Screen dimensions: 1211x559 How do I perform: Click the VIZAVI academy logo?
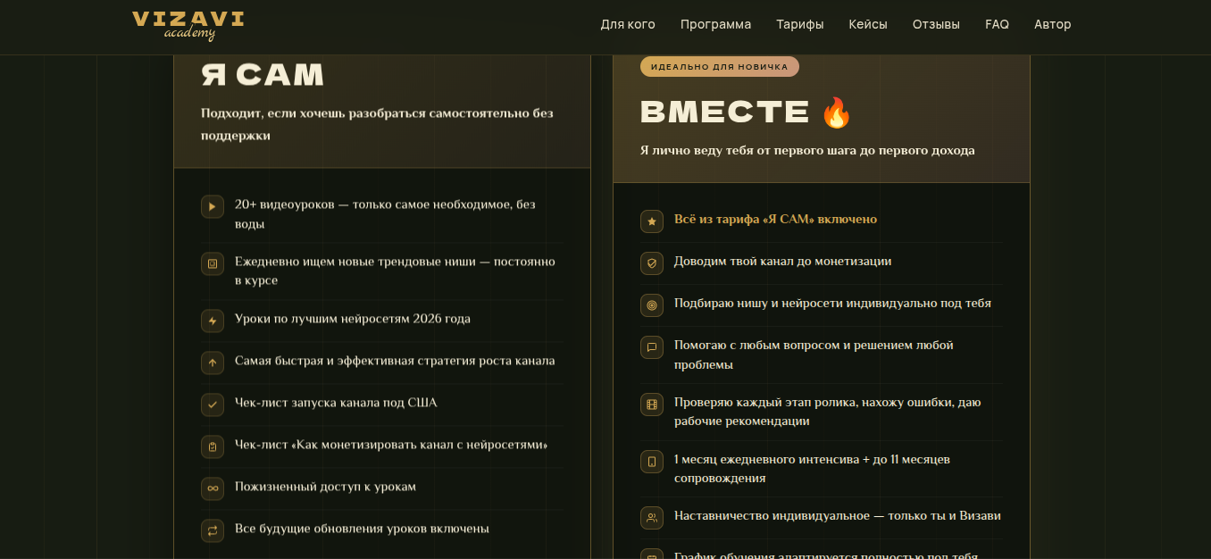(x=188, y=25)
